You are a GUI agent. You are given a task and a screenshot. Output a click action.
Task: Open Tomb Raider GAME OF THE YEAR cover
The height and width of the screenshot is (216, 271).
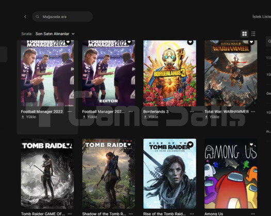(x=47, y=174)
